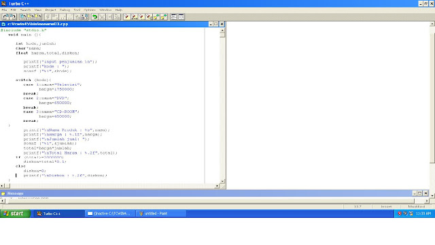Image resolution: width=435 pixels, height=245 pixels.
Task: Click the Message window horizontal scrollbar right arrow
Action: tap(427, 201)
